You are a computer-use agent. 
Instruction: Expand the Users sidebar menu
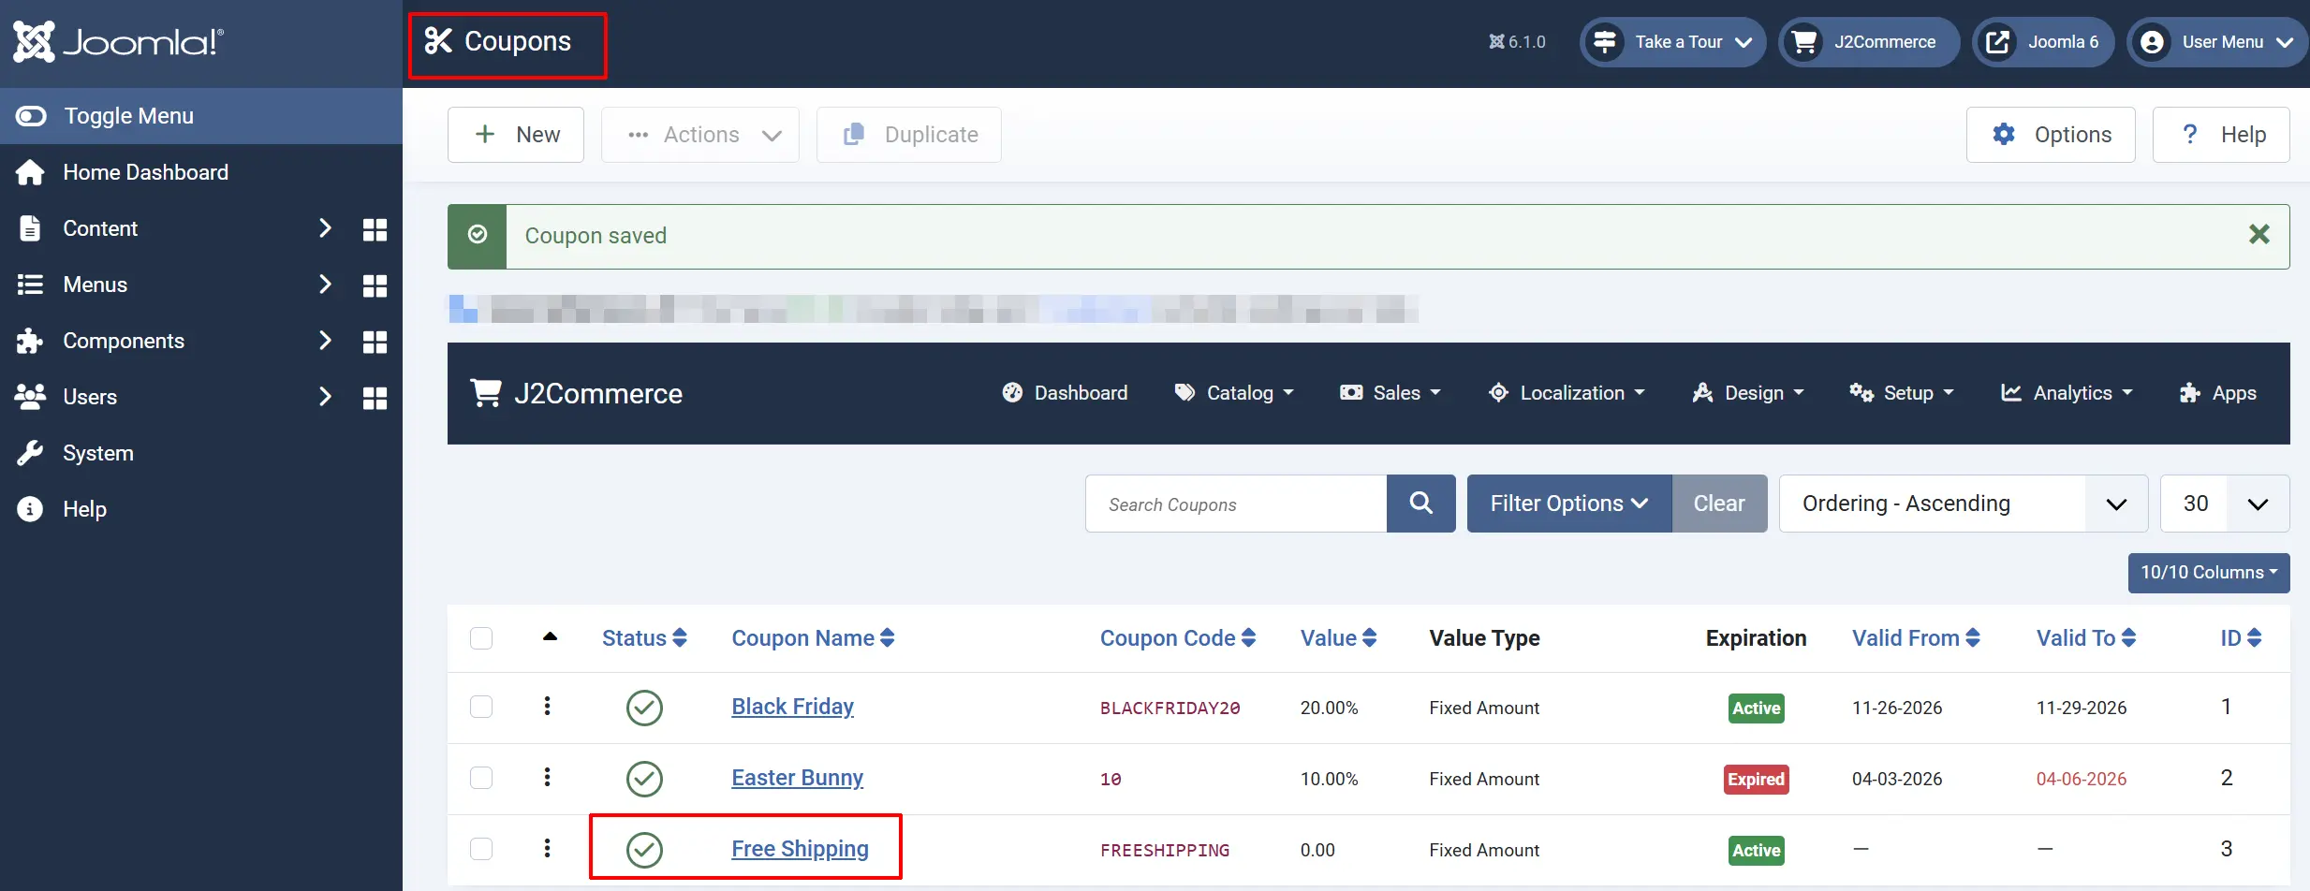pyautogui.click(x=325, y=397)
